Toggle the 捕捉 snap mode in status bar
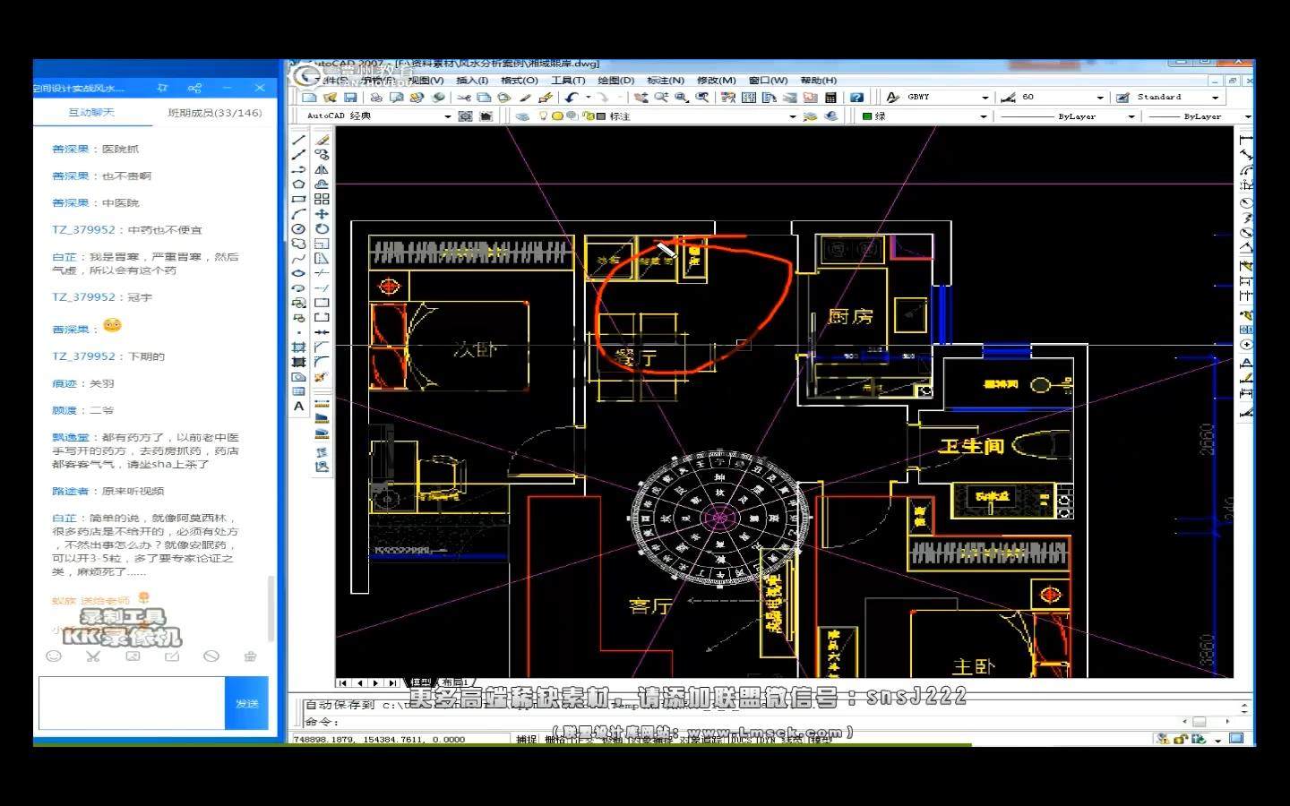This screenshot has height=806, width=1290. (526, 739)
